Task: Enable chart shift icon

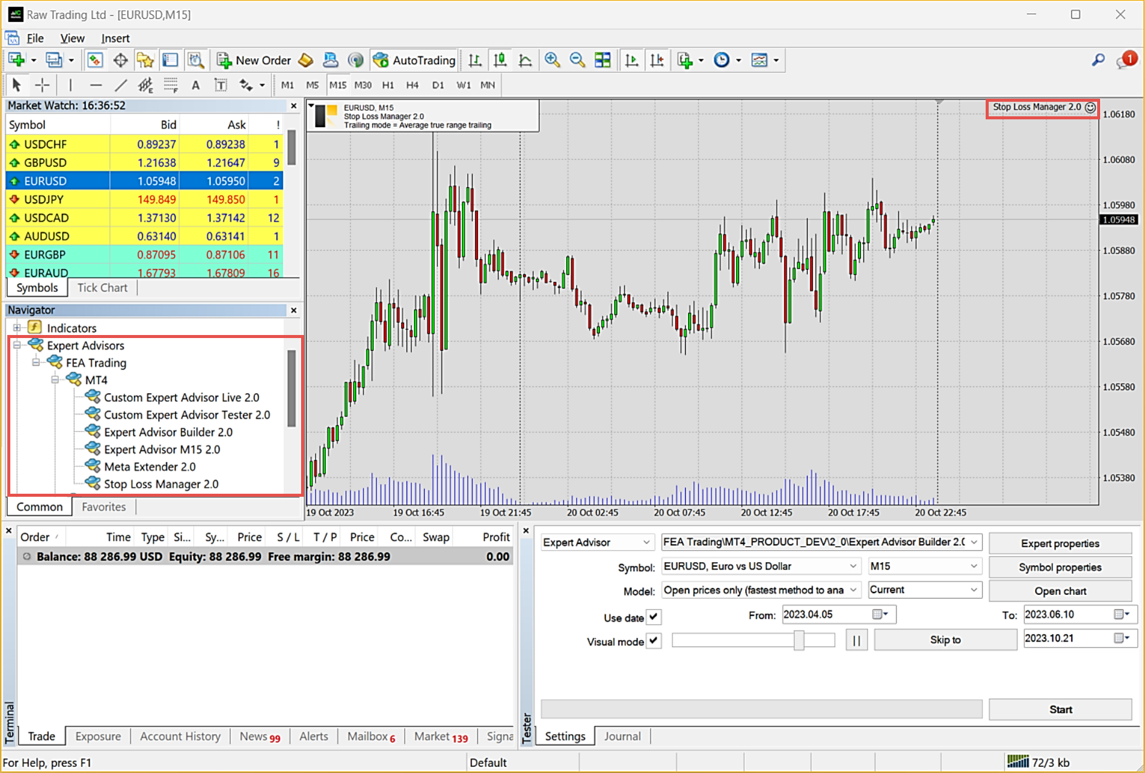Action: coord(657,60)
